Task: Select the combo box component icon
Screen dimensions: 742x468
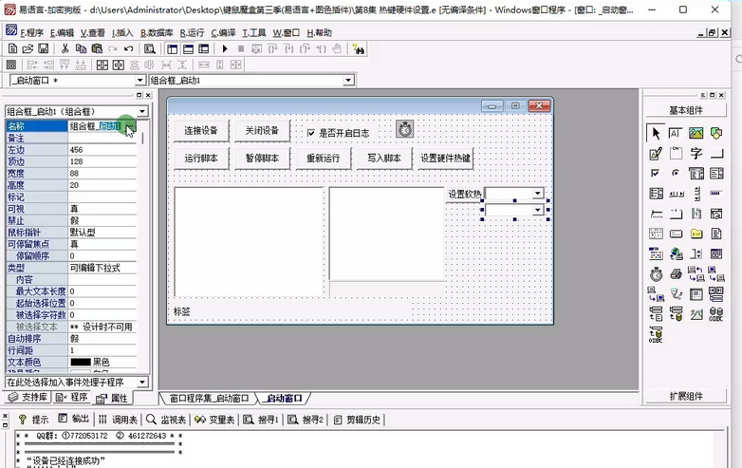Action: pos(696,173)
